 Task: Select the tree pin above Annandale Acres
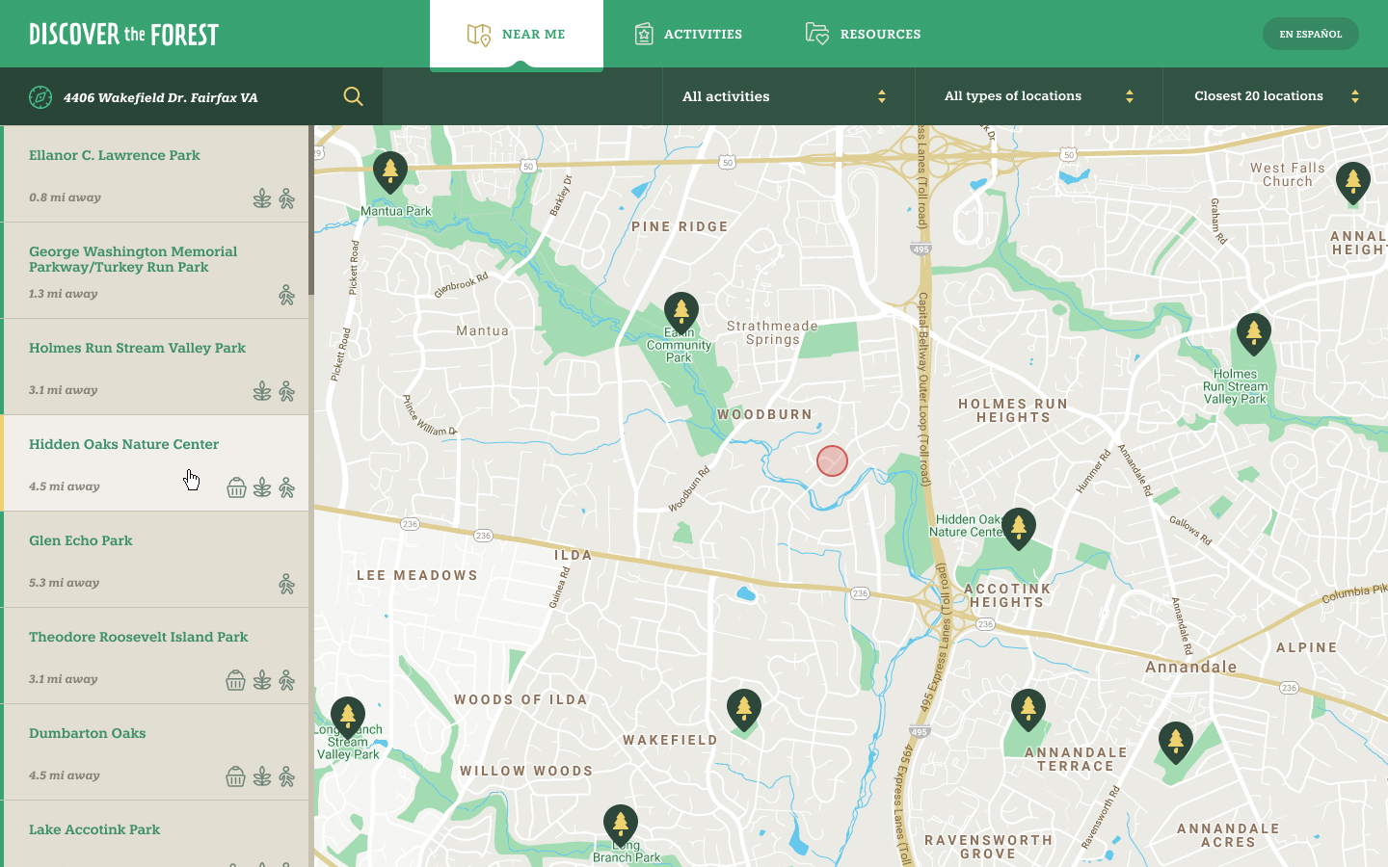click(x=1176, y=743)
